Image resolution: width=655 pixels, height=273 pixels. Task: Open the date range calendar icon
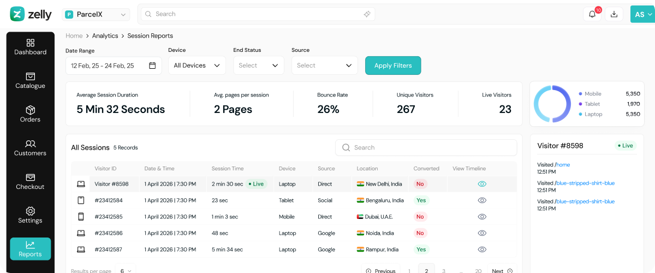coord(152,66)
